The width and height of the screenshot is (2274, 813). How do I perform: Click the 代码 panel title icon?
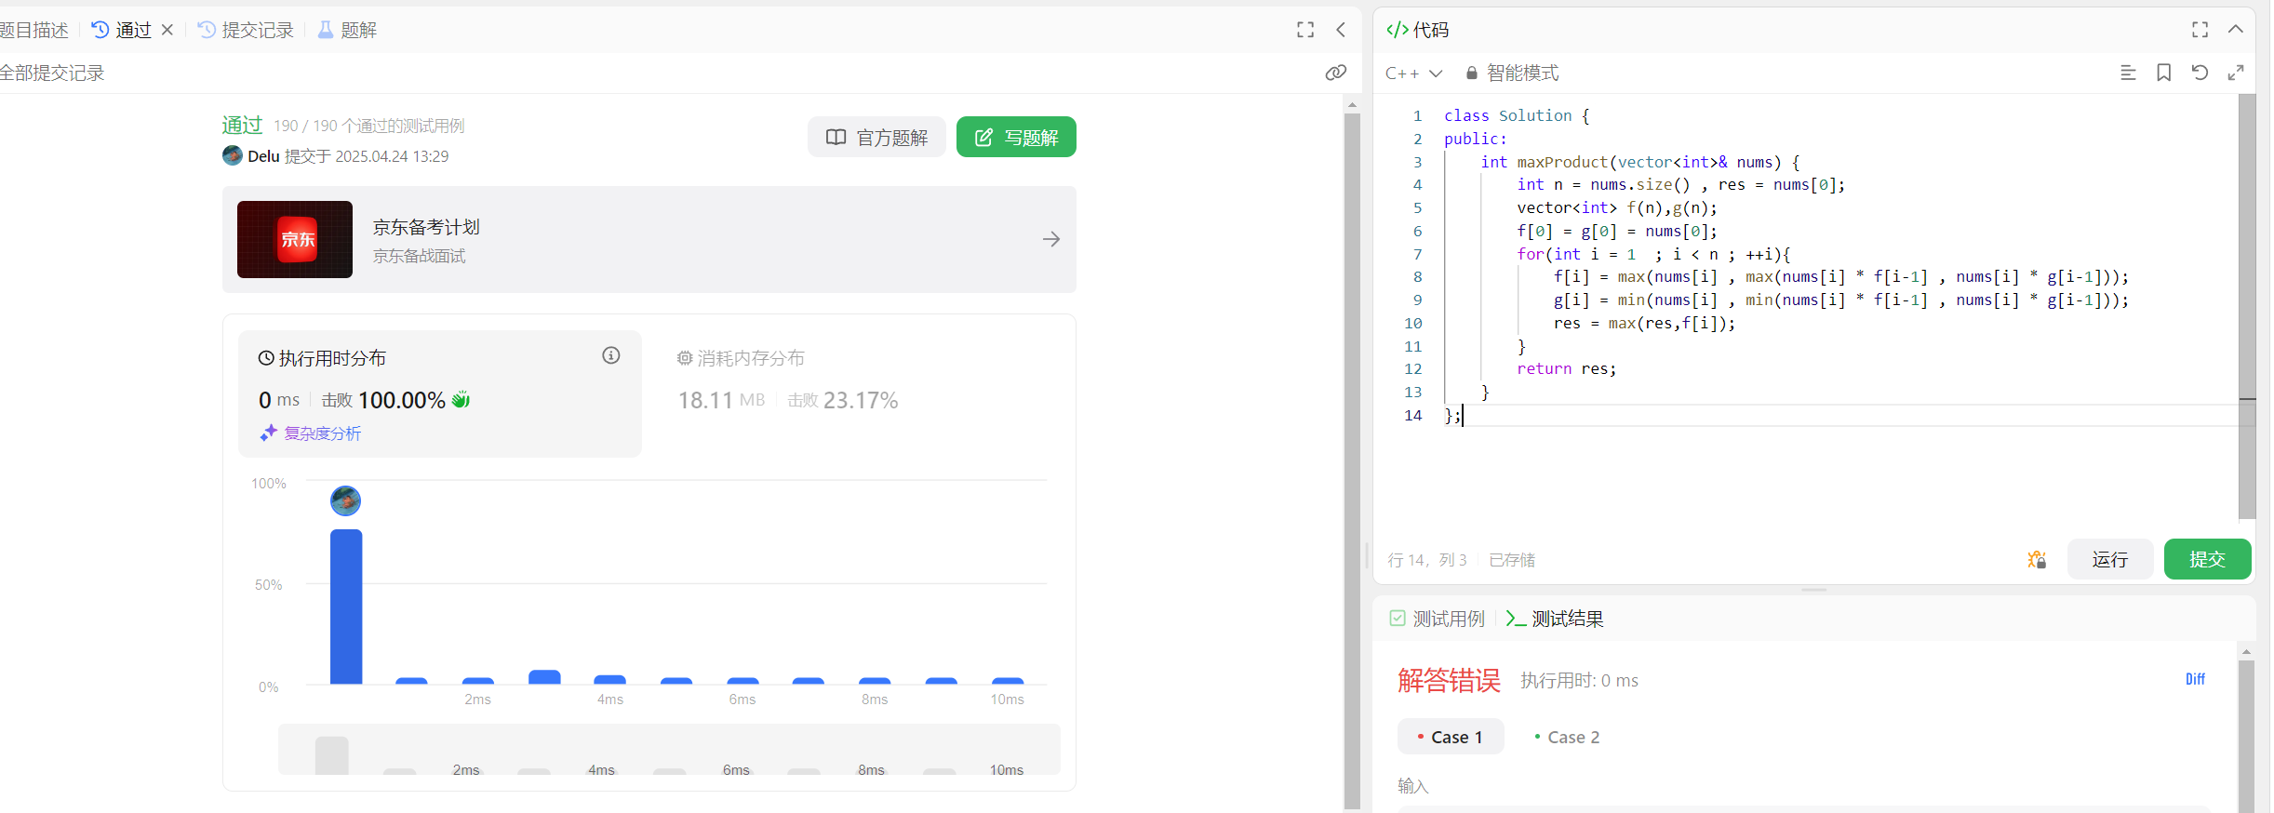[x=1397, y=30]
